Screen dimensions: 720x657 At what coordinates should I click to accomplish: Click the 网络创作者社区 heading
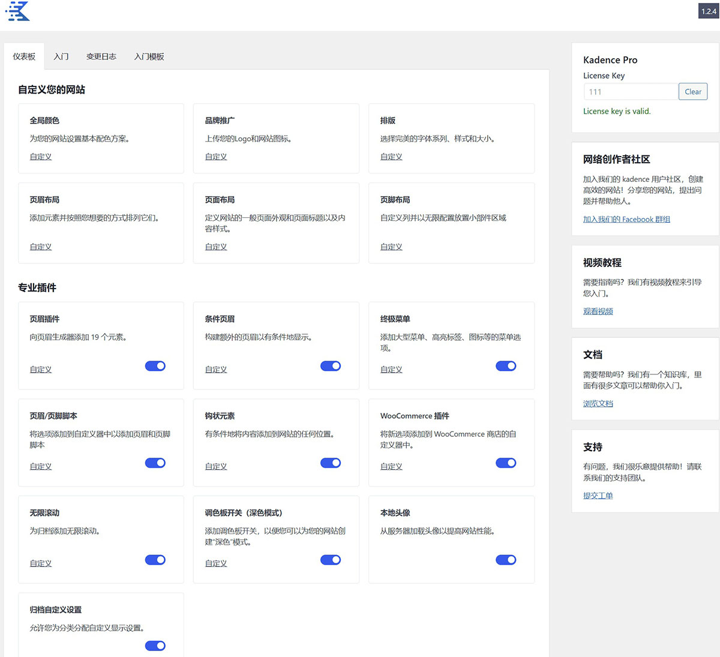click(617, 160)
